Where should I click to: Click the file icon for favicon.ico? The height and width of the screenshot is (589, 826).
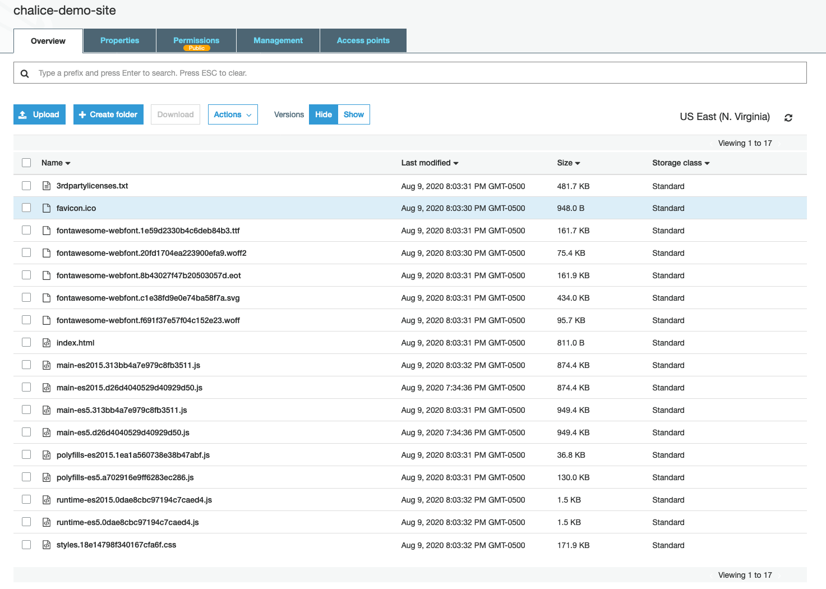tap(47, 208)
